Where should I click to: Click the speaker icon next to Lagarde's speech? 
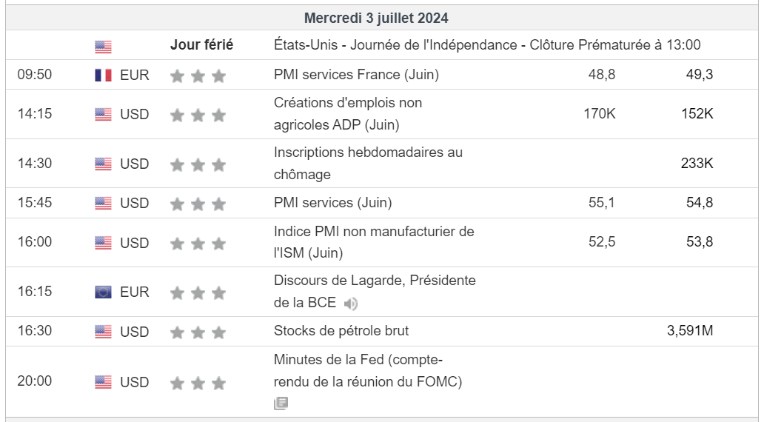351,304
